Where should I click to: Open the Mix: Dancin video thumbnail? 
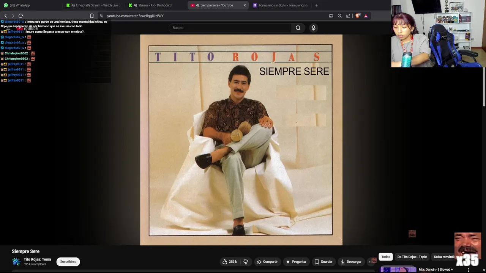(x=398, y=270)
